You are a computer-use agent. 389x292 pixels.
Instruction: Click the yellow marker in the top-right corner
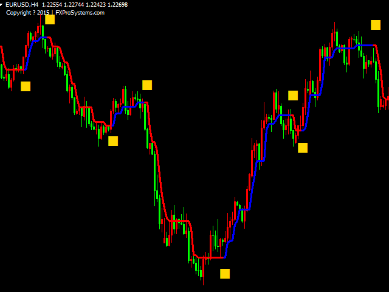[376, 25]
